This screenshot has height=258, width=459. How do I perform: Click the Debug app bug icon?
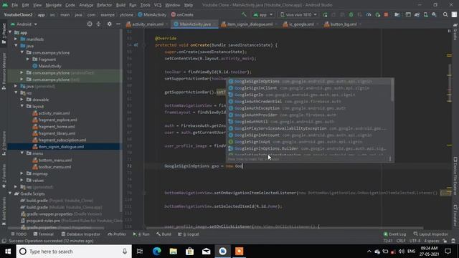[x=351, y=14]
